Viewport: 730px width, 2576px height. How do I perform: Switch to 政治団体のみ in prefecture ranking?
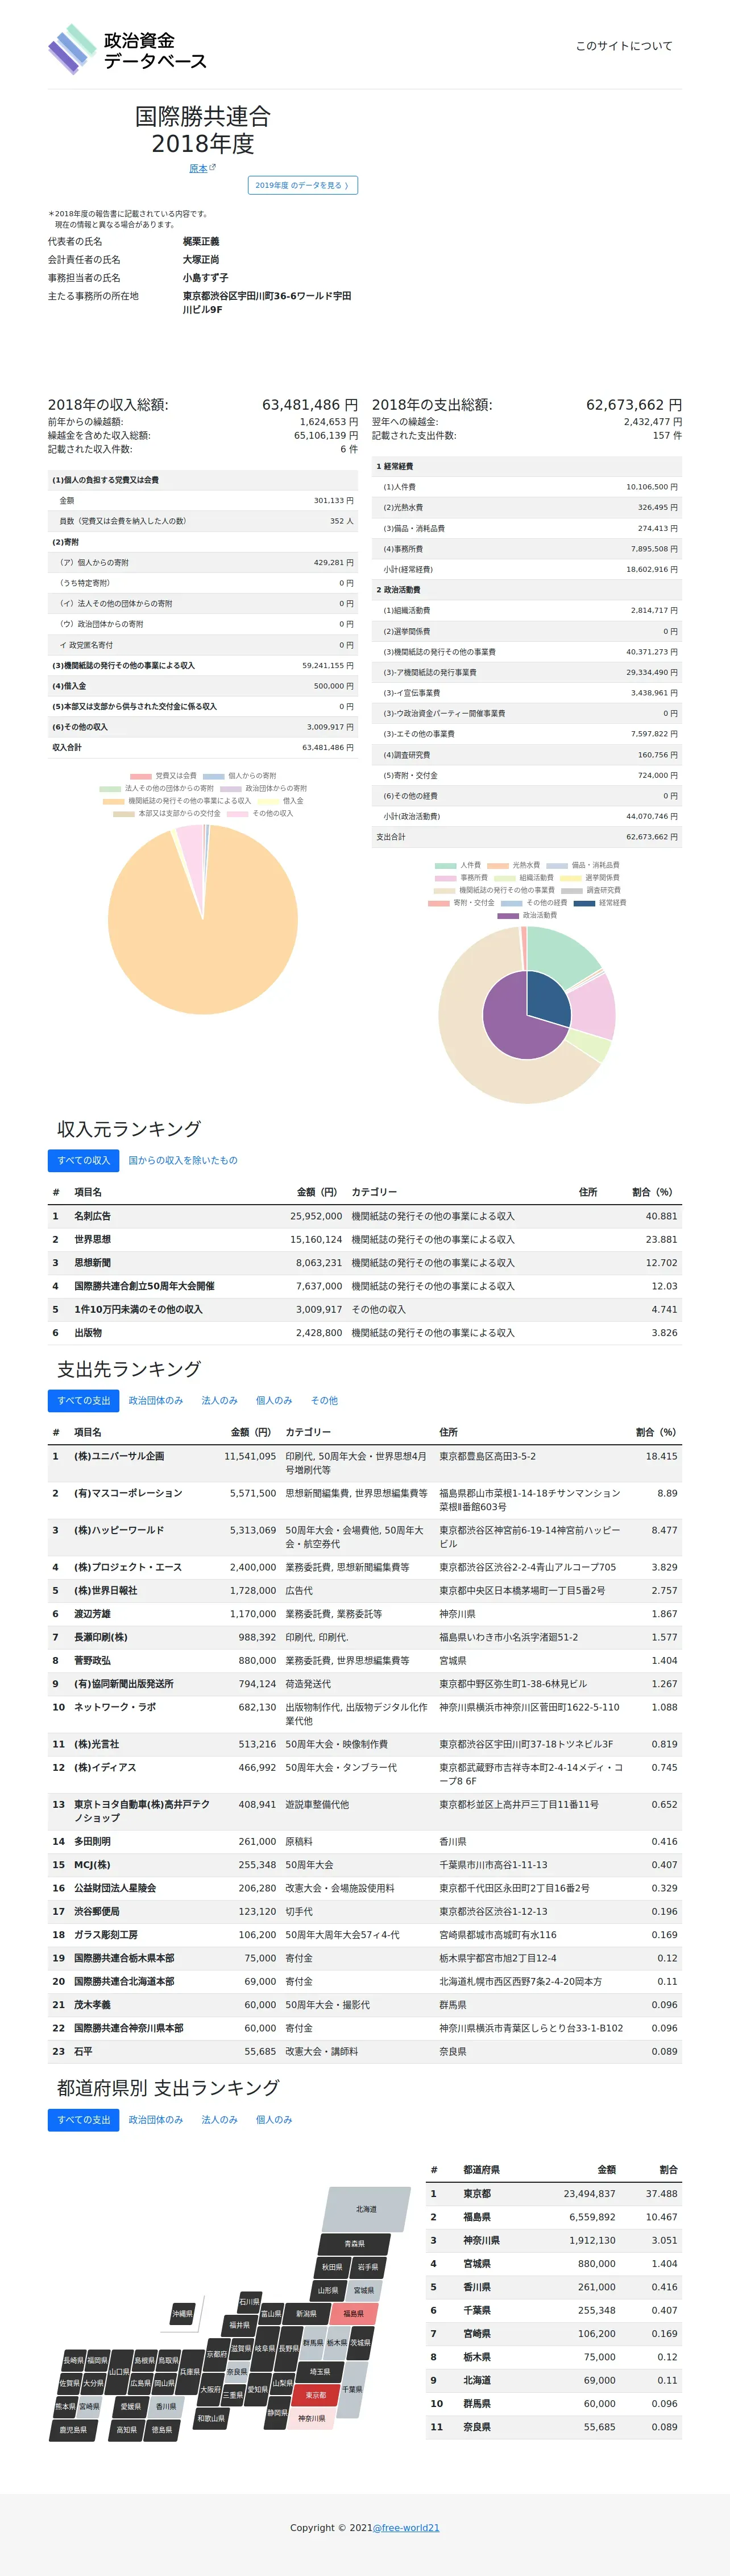[156, 2119]
